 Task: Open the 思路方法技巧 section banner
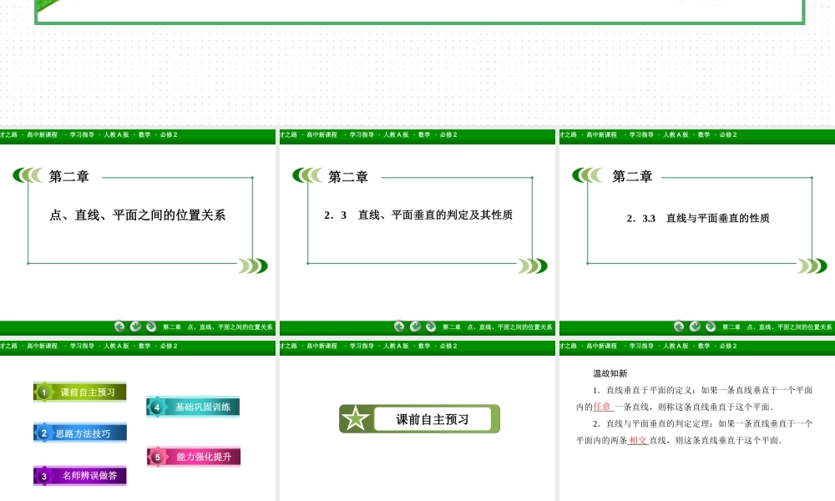(83, 433)
